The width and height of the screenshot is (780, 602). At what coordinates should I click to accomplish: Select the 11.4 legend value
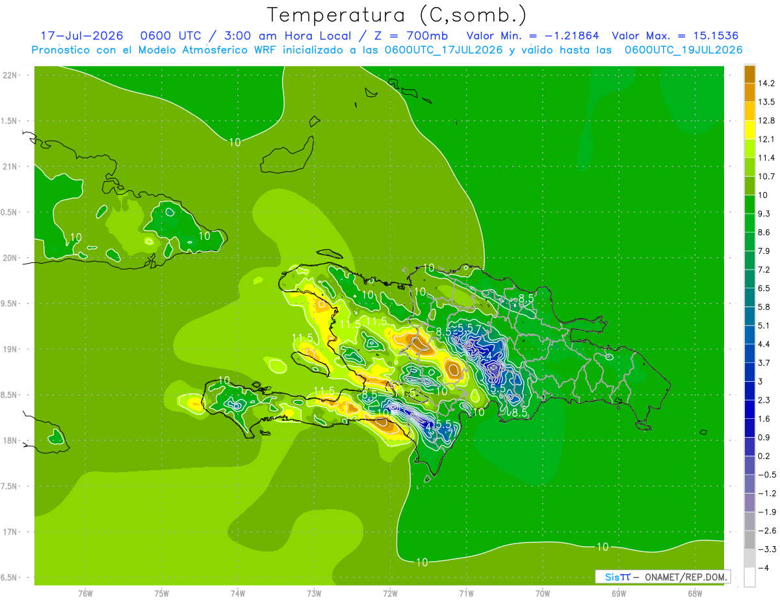[x=766, y=158]
